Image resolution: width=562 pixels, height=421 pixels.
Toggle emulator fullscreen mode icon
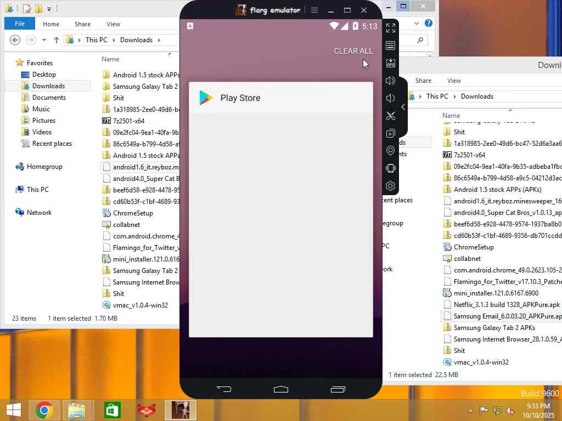click(390, 28)
